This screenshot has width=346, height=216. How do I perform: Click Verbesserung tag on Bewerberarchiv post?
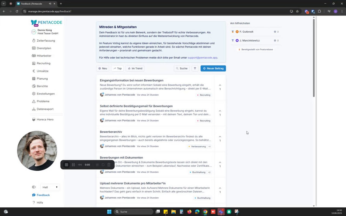pos(197,146)
